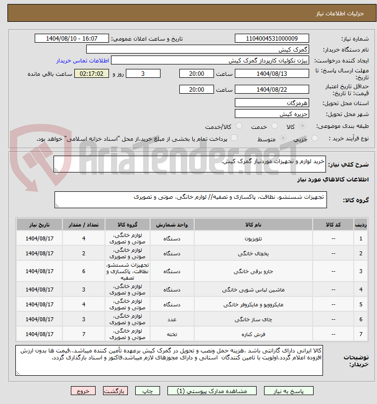
Task: Click the خروج exit button
Action: coord(83,391)
